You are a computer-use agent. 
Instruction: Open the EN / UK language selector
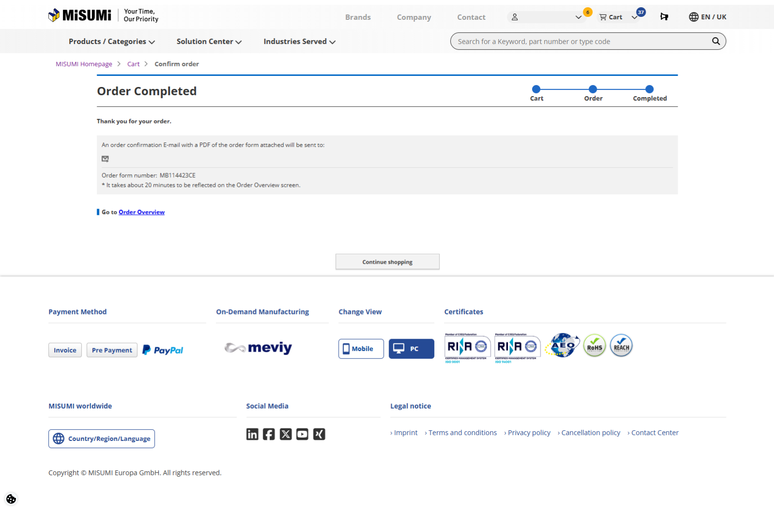(707, 17)
